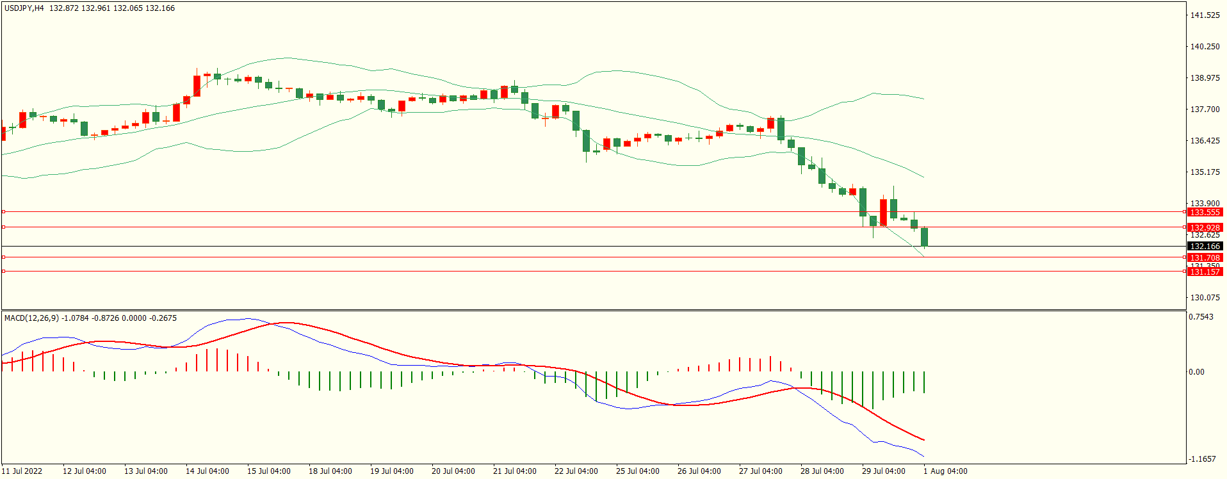Screen dimensions: 1227x479
Task: Select the 0.7543 MACD scale maximum
Action: tap(1201, 317)
